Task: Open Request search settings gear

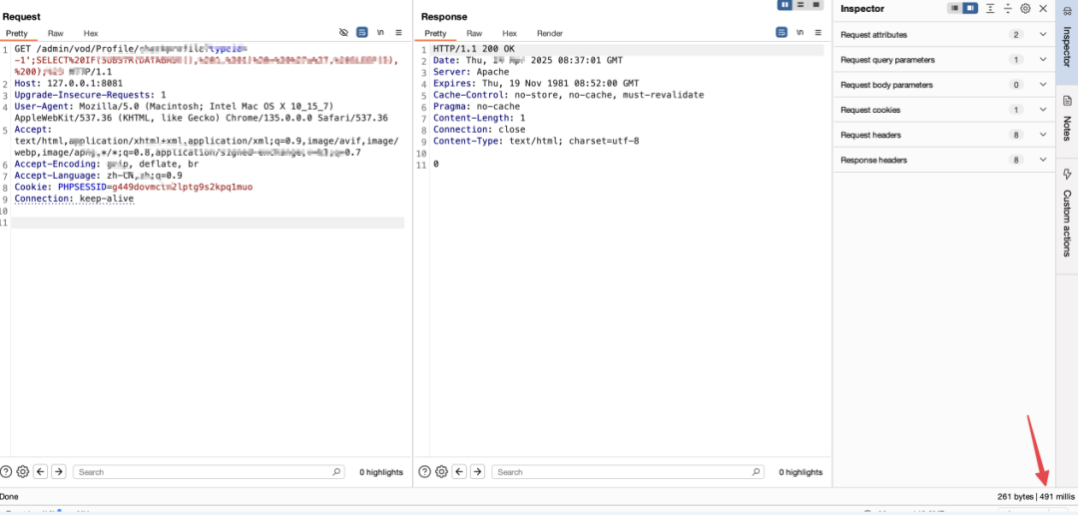Action: coord(22,472)
